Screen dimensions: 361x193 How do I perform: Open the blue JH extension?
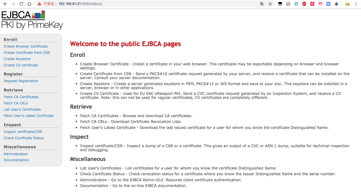(328, 4)
